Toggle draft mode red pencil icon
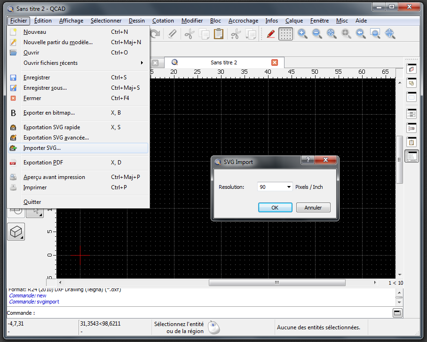427x342 pixels. coord(271,34)
